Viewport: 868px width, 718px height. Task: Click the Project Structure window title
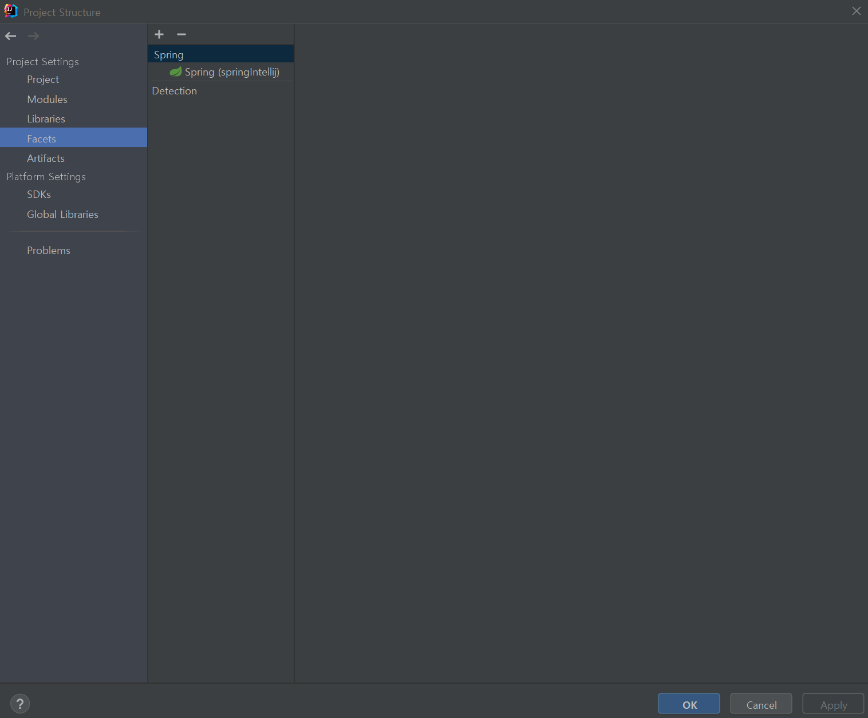62,13
